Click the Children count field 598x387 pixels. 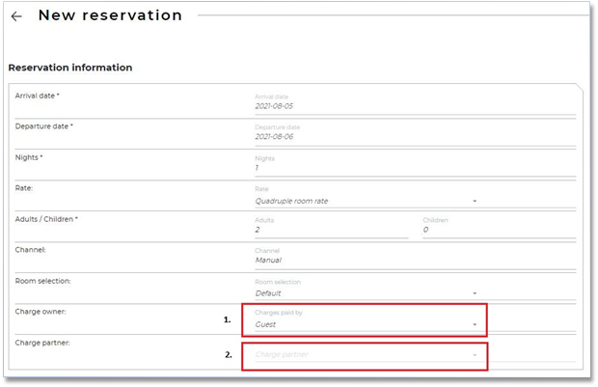498,231
